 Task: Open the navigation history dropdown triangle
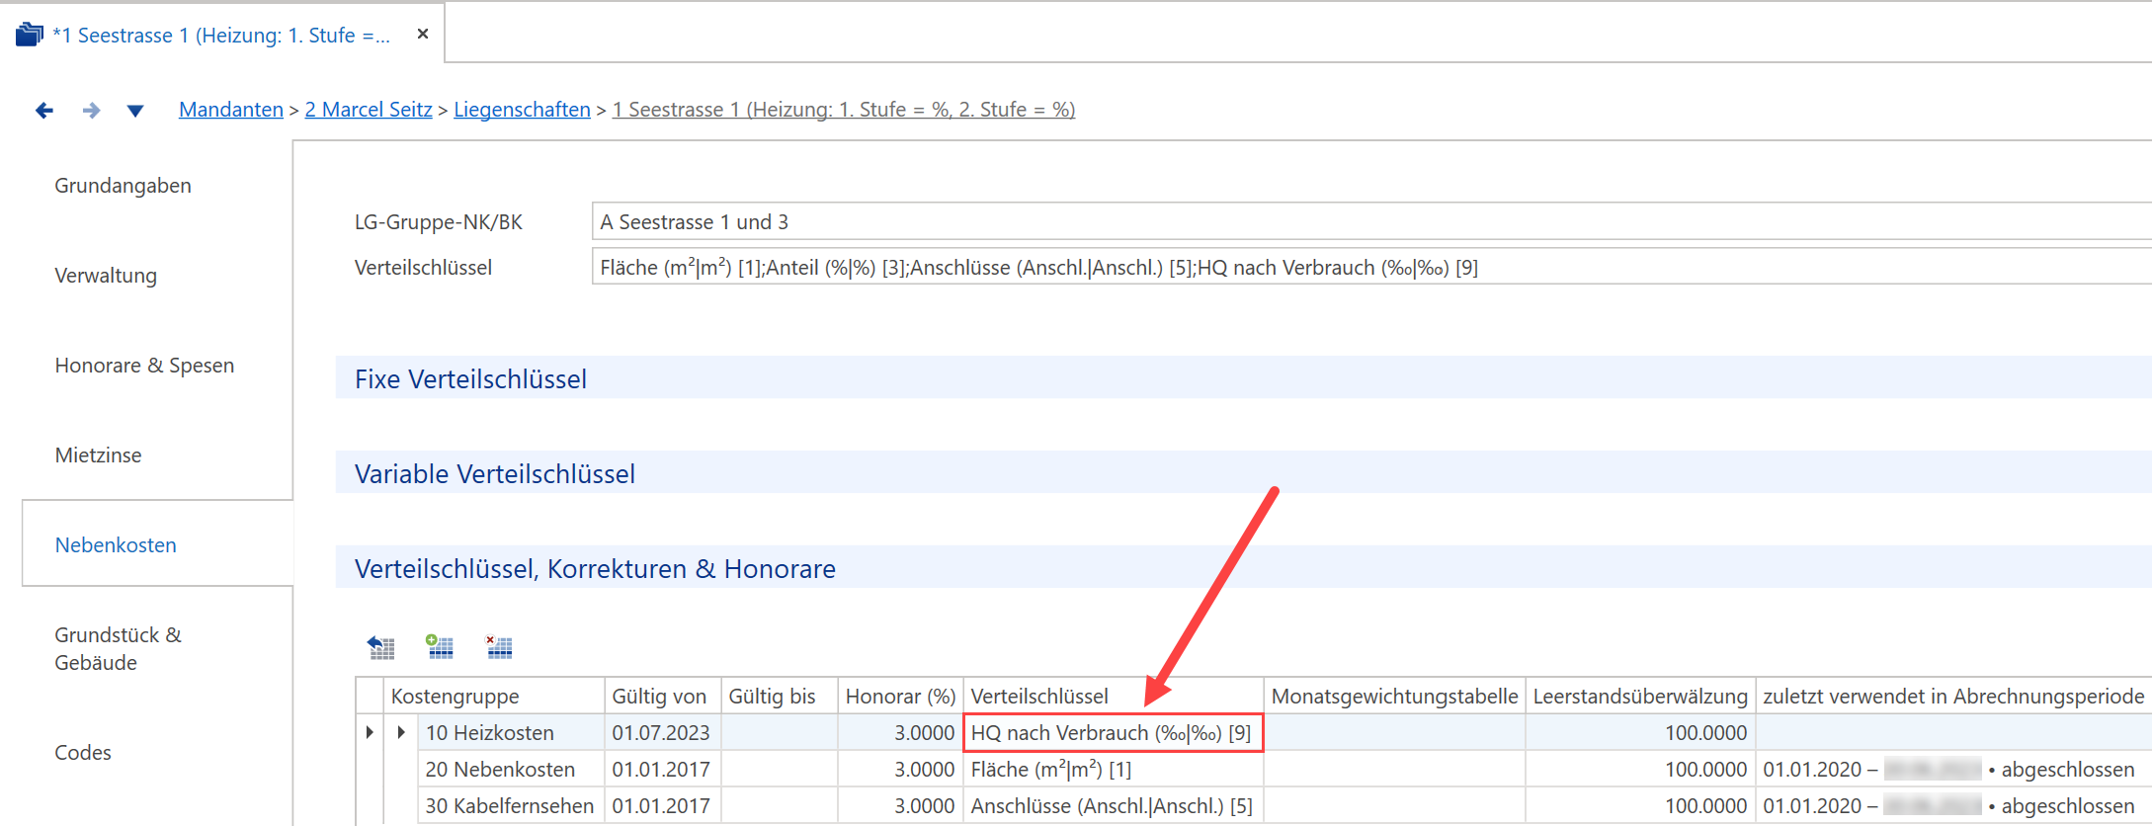point(135,111)
